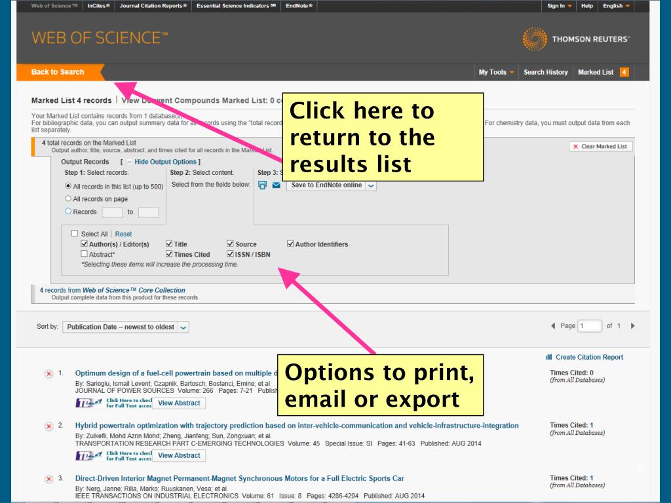Open Journal Citation Reports tab
The width and height of the screenshot is (671, 503).
[x=153, y=6]
